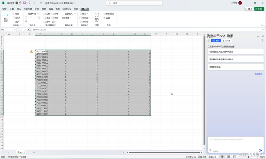The width and height of the screenshot is (266, 159).
Task: Expand the 四舍五入 rounding dropdown
Action: point(75,14)
